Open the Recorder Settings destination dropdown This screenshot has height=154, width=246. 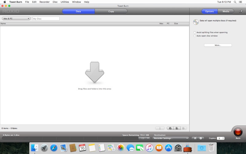[x=171, y=138]
